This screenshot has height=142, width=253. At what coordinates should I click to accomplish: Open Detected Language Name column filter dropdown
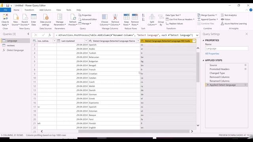[138, 41]
